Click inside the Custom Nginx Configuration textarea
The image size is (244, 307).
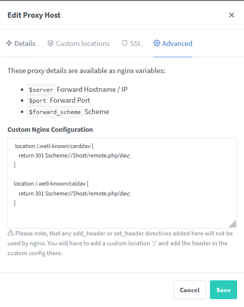pos(122,183)
